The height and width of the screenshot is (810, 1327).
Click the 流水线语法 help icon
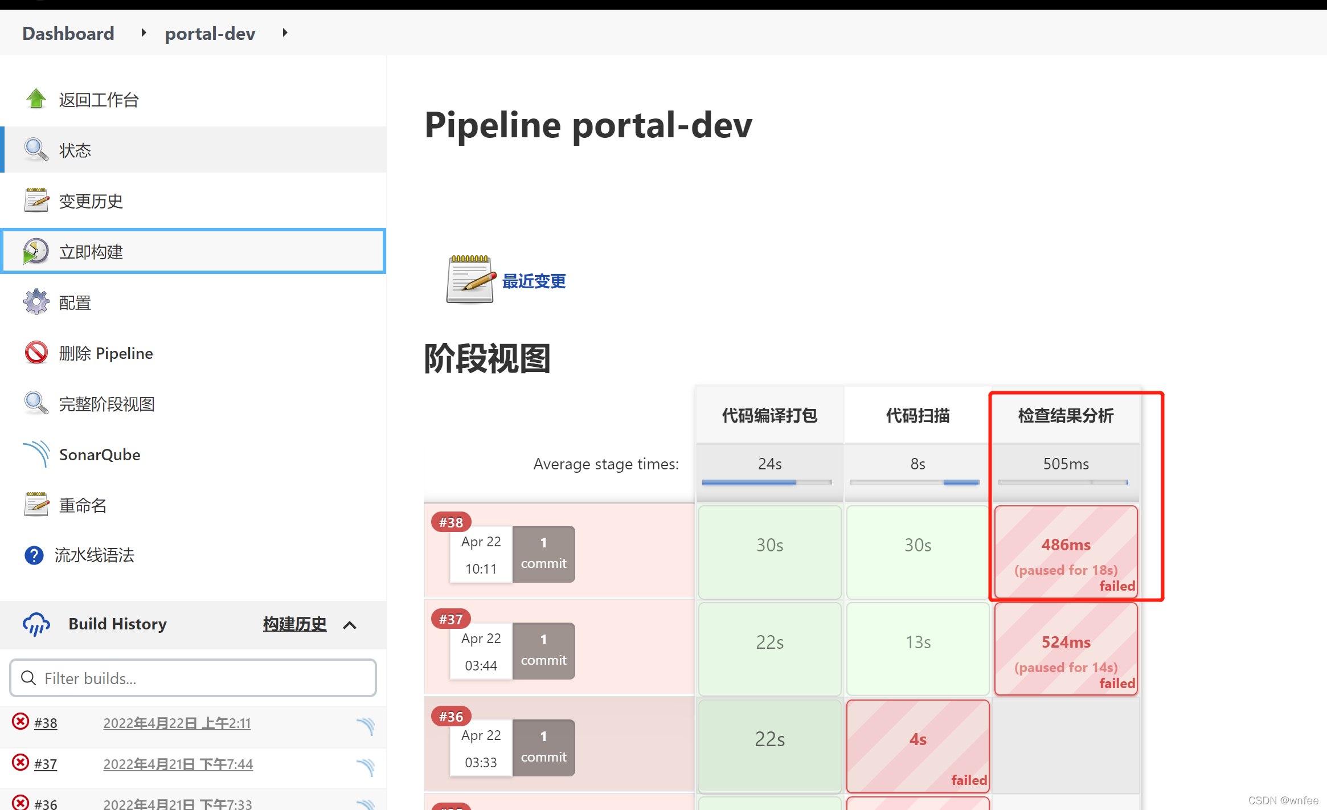click(x=34, y=555)
